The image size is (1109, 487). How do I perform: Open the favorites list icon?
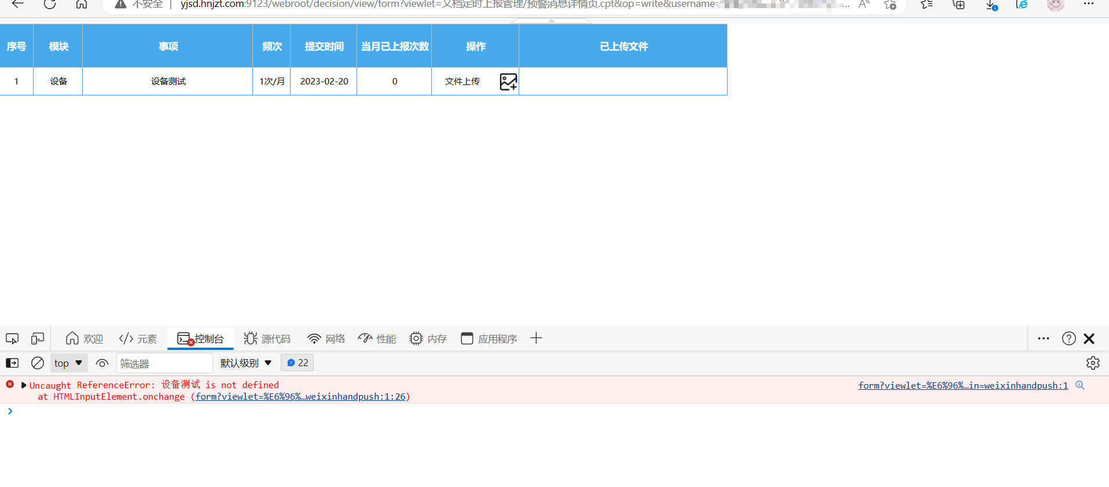pos(927,4)
